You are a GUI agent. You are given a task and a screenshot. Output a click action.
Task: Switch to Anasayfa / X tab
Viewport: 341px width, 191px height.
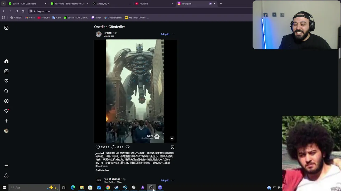click(111, 4)
